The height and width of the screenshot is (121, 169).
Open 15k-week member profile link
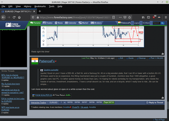84,107
